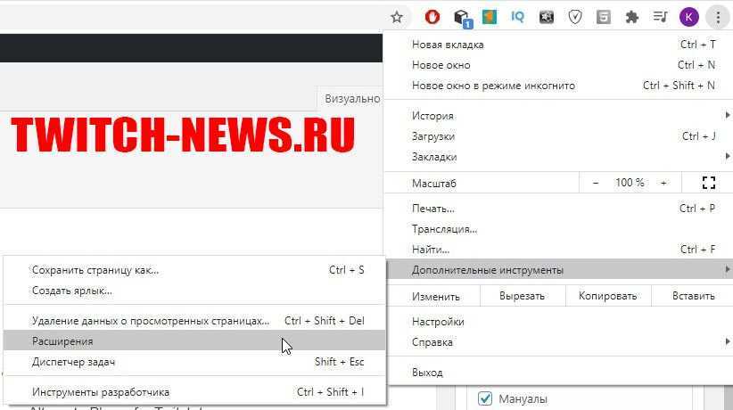Decrease zoom with the minus button
The width and height of the screenshot is (733, 410).
click(x=596, y=183)
